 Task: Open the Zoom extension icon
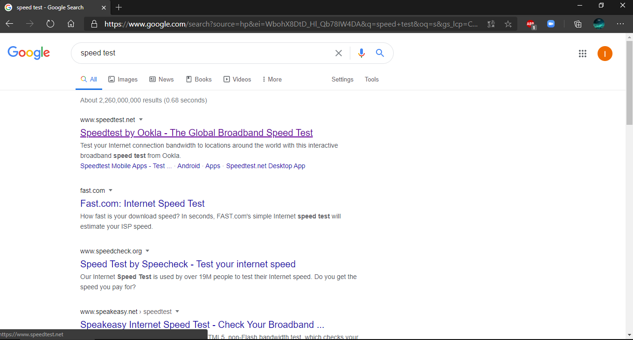(551, 24)
